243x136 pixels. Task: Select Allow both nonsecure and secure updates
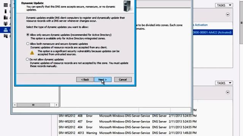point(28,44)
